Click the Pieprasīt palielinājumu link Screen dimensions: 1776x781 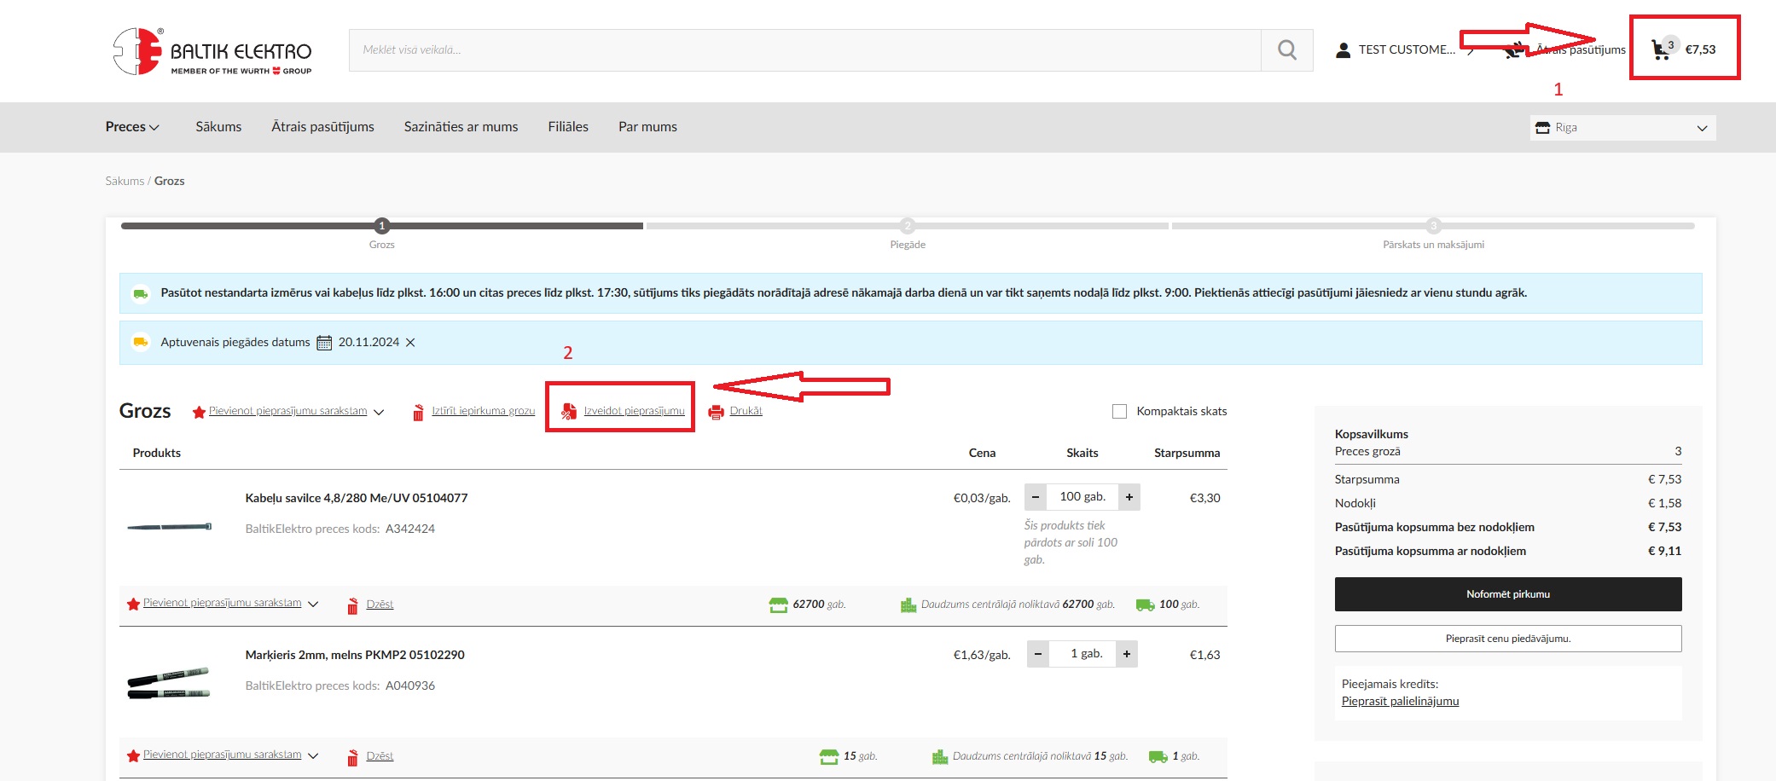click(1400, 702)
